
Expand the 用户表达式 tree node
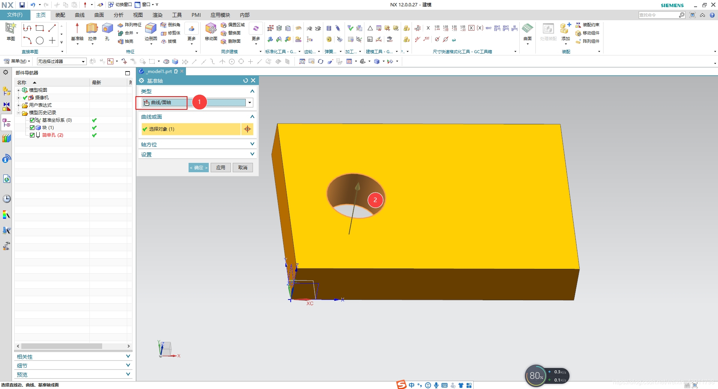(18, 105)
